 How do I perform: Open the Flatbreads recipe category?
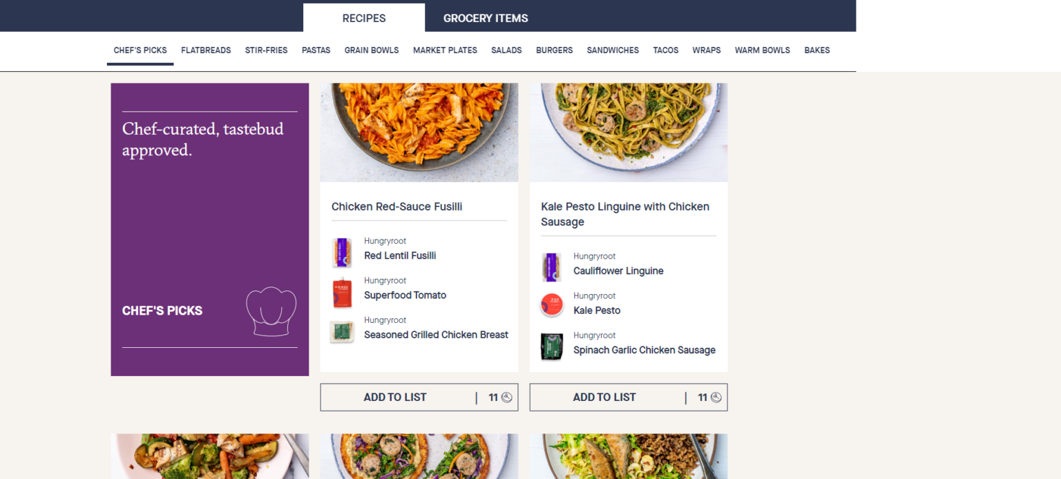[x=206, y=50]
